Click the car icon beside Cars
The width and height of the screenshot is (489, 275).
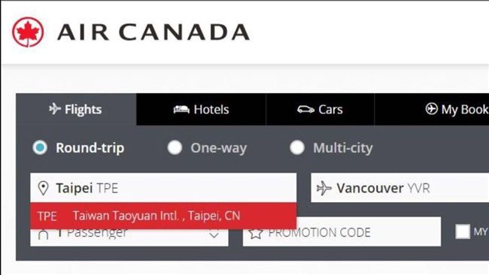click(x=305, y=109)
